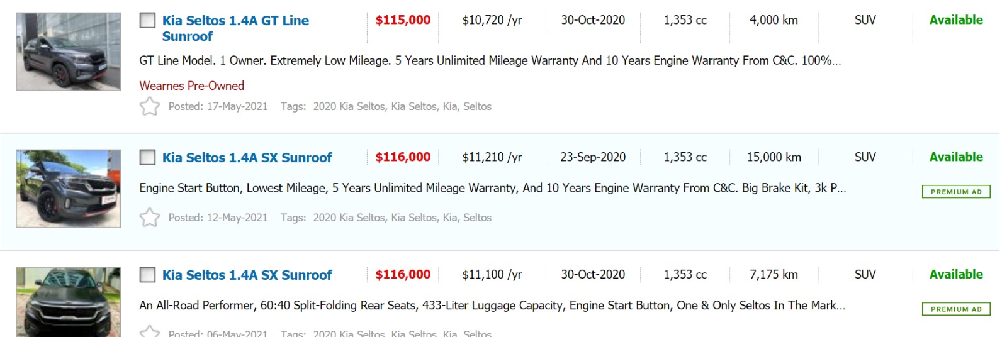The image size is (1007, 337).
Task: Read the GT Line Model description text
Action: tap(490, 60)
